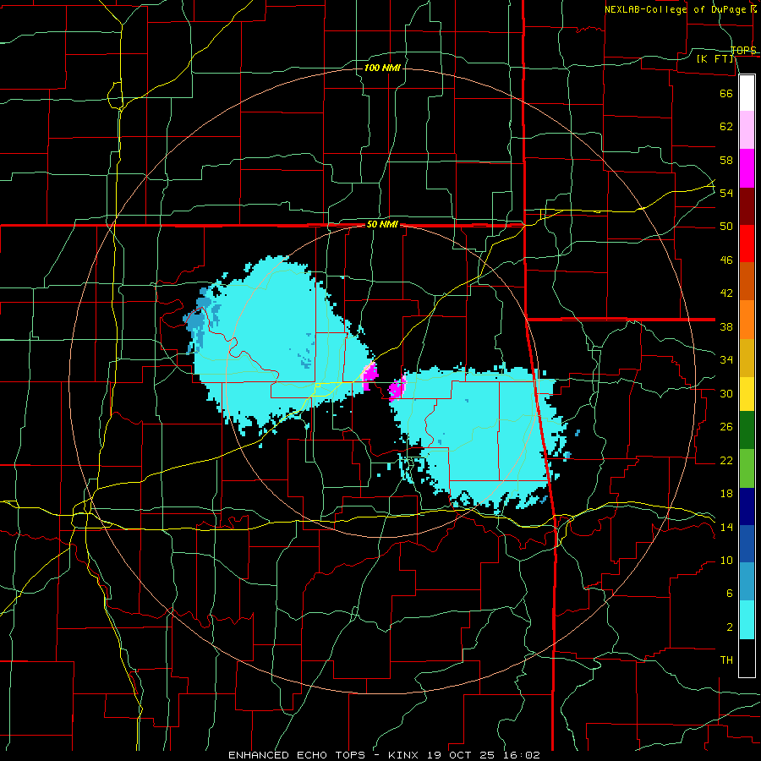
Task: Pick the light pink legend swatch
Action: coord(747,129)
